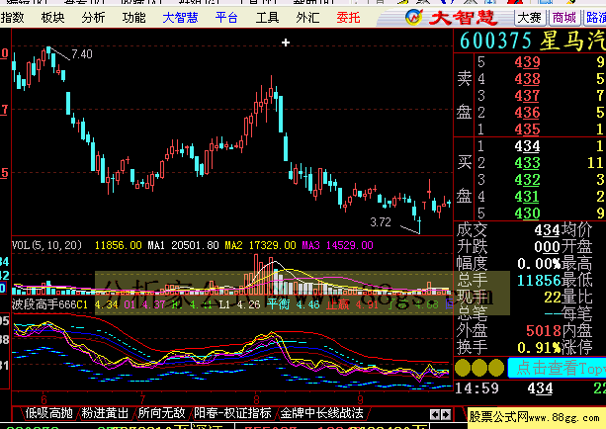
Task: Click the first yellow circle icon
Action: coord(463,368)
